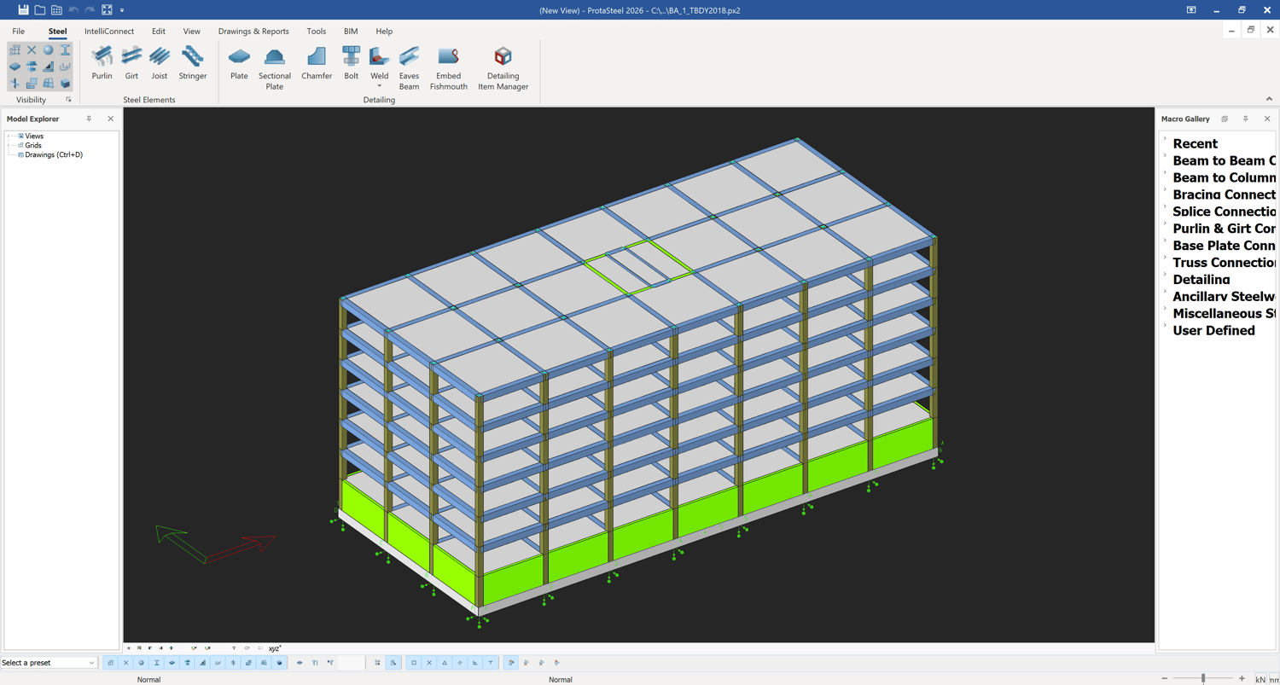The width and height of the screenshot is (1280, 685).
Task: Toggle the eye filter in bottom toolbar
Action: [300, 663]
